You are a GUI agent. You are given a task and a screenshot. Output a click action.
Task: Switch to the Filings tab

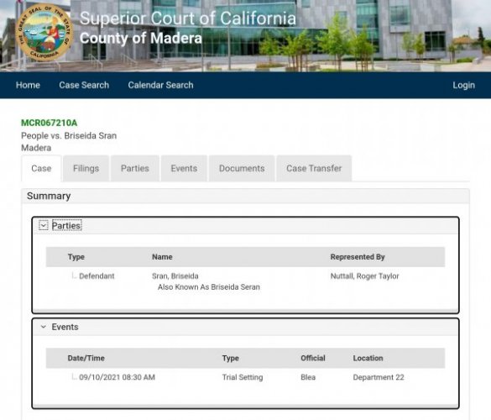(86, 168)
